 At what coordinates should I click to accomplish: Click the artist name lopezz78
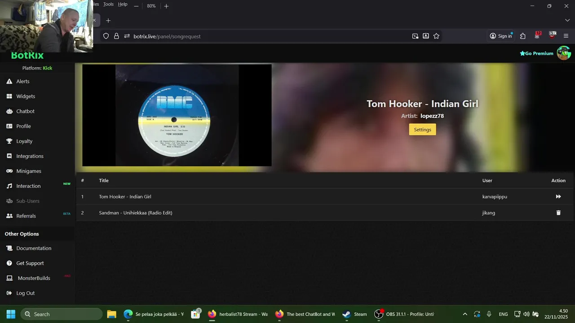point(432,116)
